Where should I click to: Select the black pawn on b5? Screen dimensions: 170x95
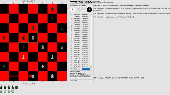pos(4,38)
